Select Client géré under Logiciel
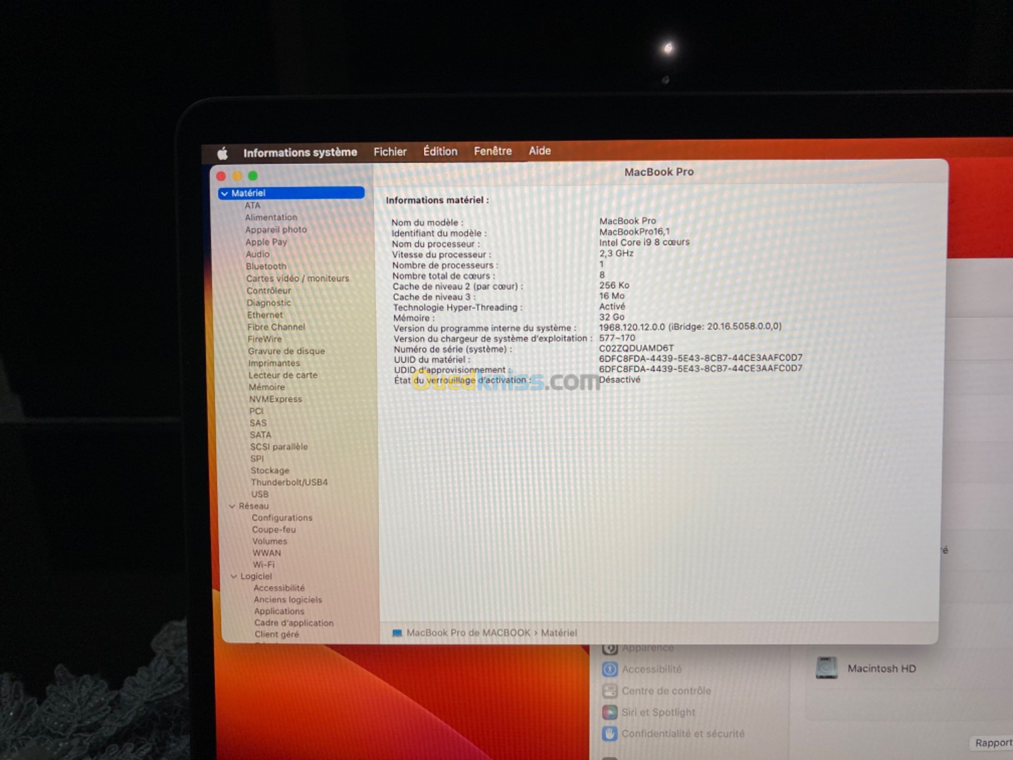 pyautogui.click(x=277, y=635)
